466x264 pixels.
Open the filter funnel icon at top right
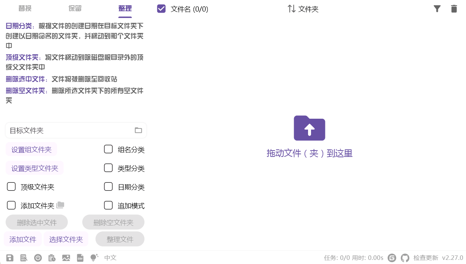click(437, 9)
